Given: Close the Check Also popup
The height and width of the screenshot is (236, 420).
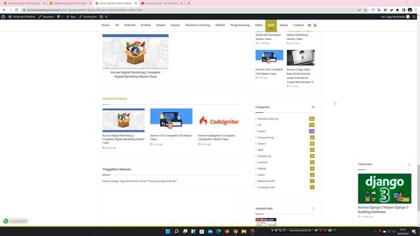Looking at the screenshot, I should [x=409, y=165].
